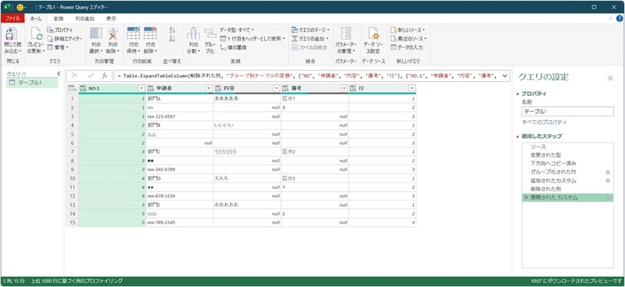Cancel formula edit with the X button
Viewport: 625px width, 287px height.
click(74, 75)
